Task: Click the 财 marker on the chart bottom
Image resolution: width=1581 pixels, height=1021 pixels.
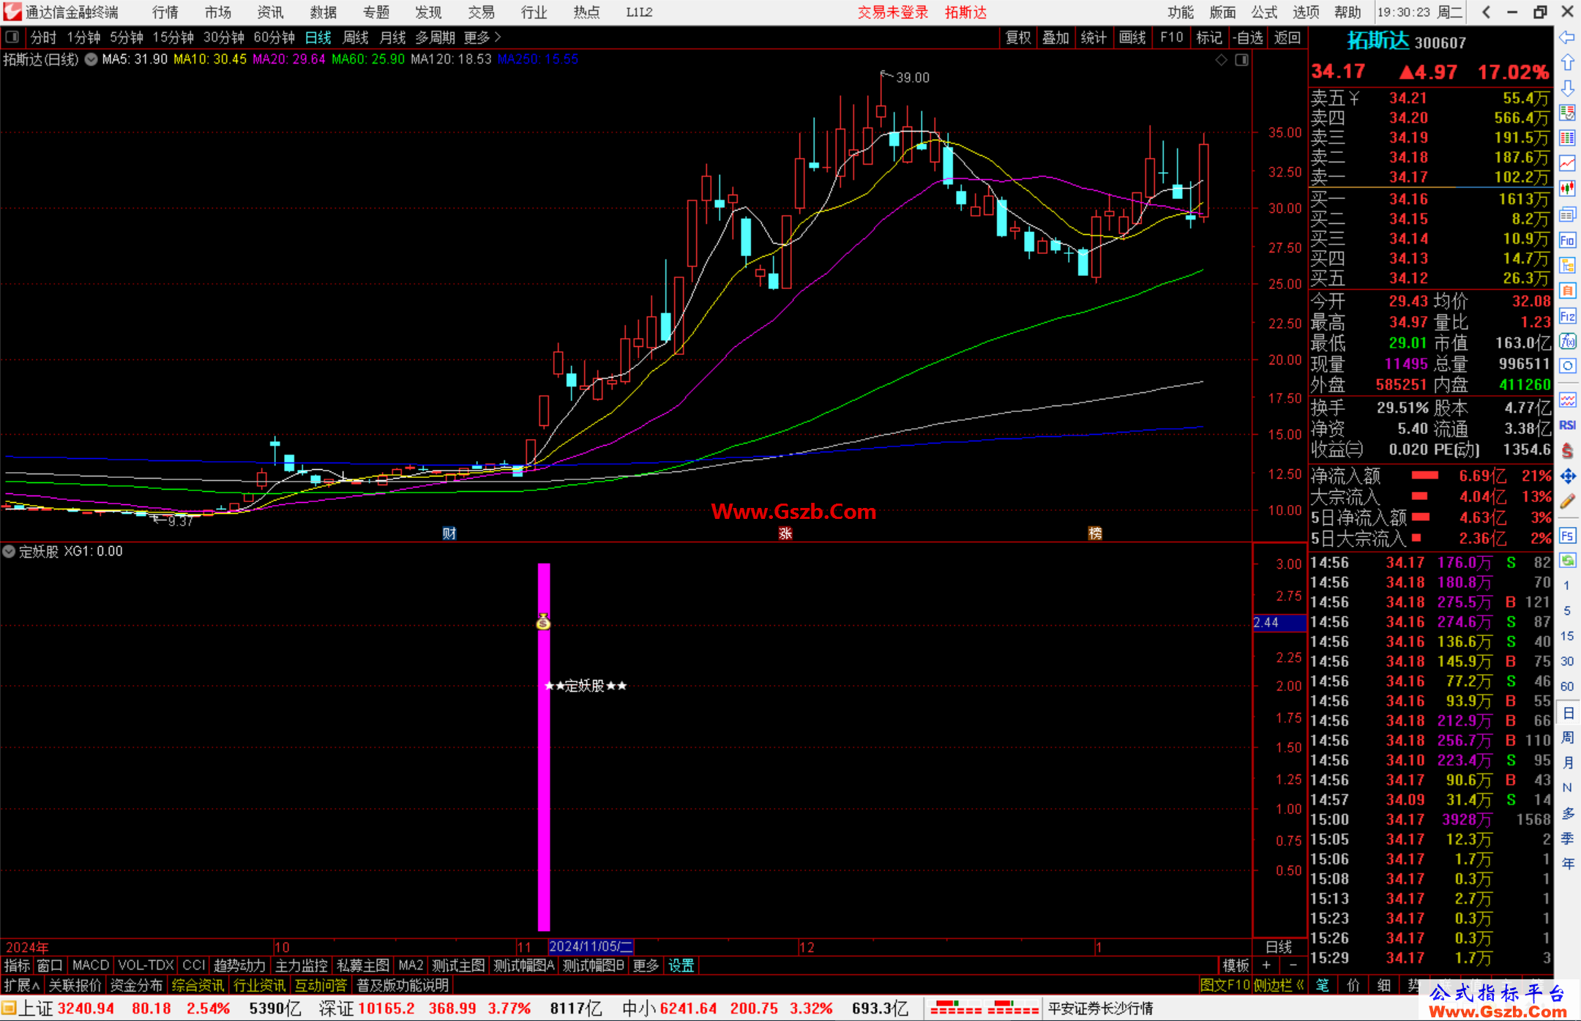Action: coord(449,534)
